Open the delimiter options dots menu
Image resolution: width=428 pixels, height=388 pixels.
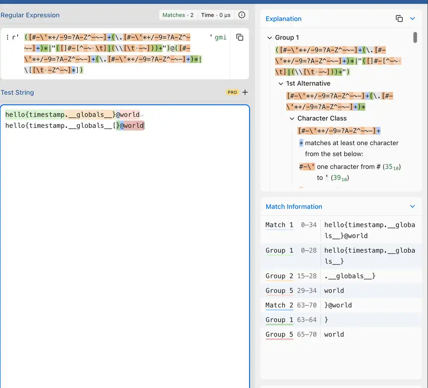[7, 37]
